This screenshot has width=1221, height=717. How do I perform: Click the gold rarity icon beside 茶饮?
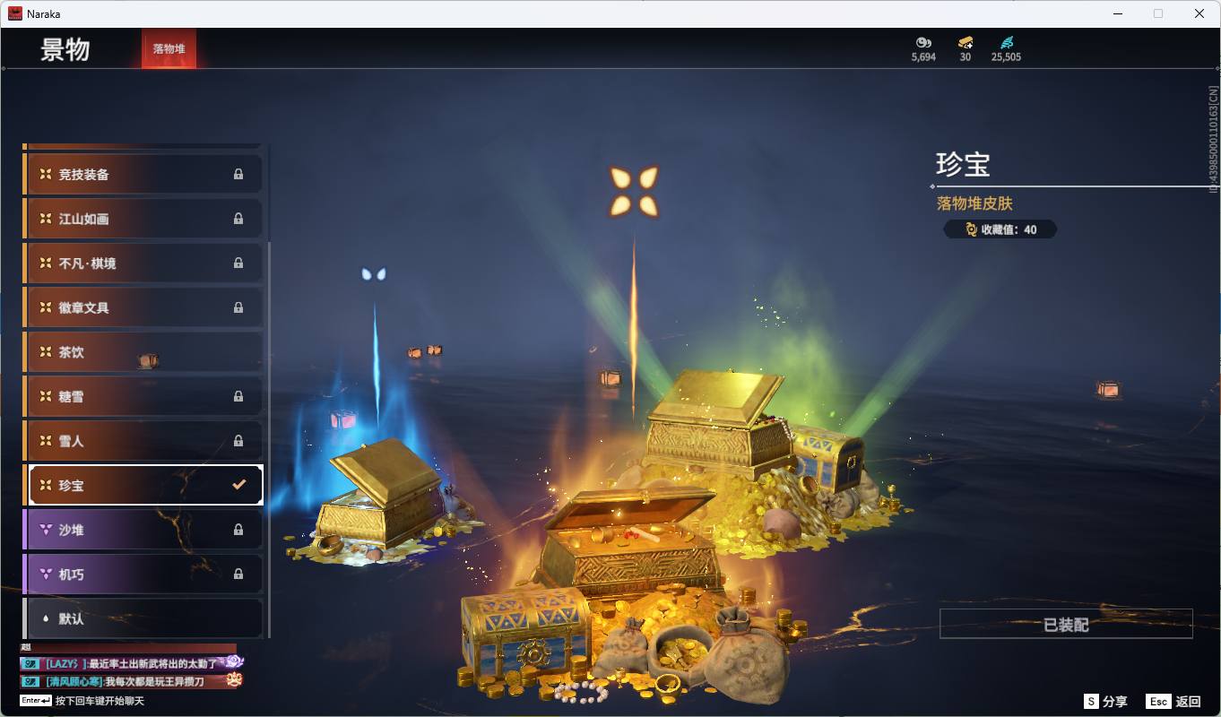pyautogui.click(x=46, y=352)
